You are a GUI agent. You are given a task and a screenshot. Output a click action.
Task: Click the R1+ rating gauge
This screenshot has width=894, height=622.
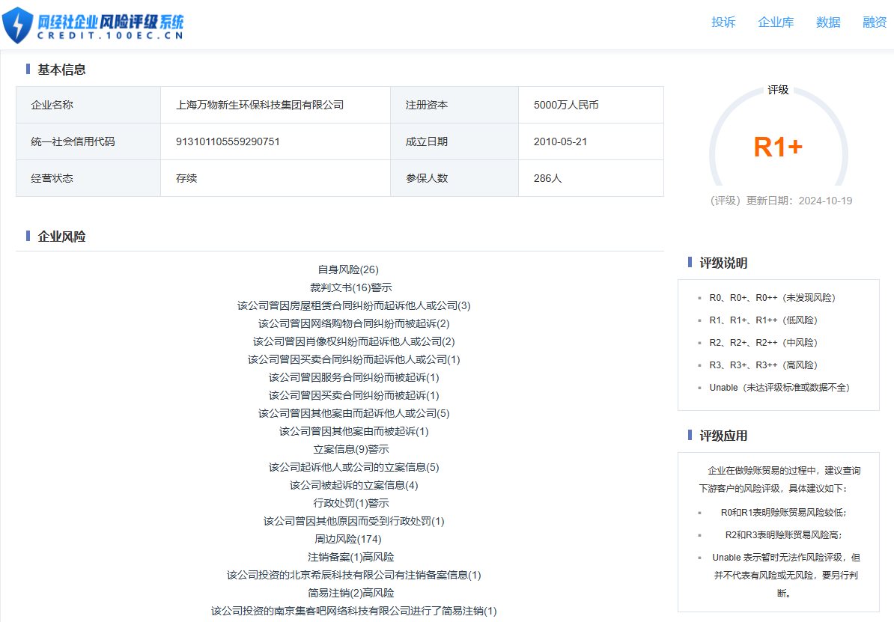[778, 147]
